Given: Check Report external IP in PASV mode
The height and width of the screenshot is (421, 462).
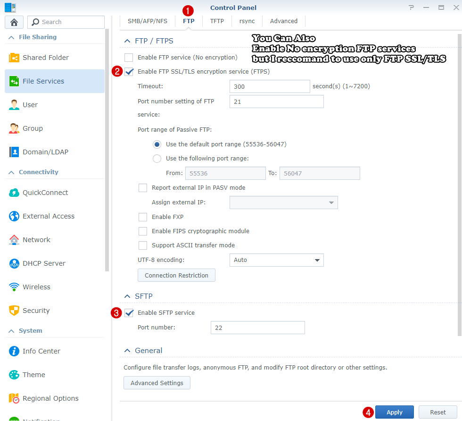Looking at the screenshot, I should (143, 188).
